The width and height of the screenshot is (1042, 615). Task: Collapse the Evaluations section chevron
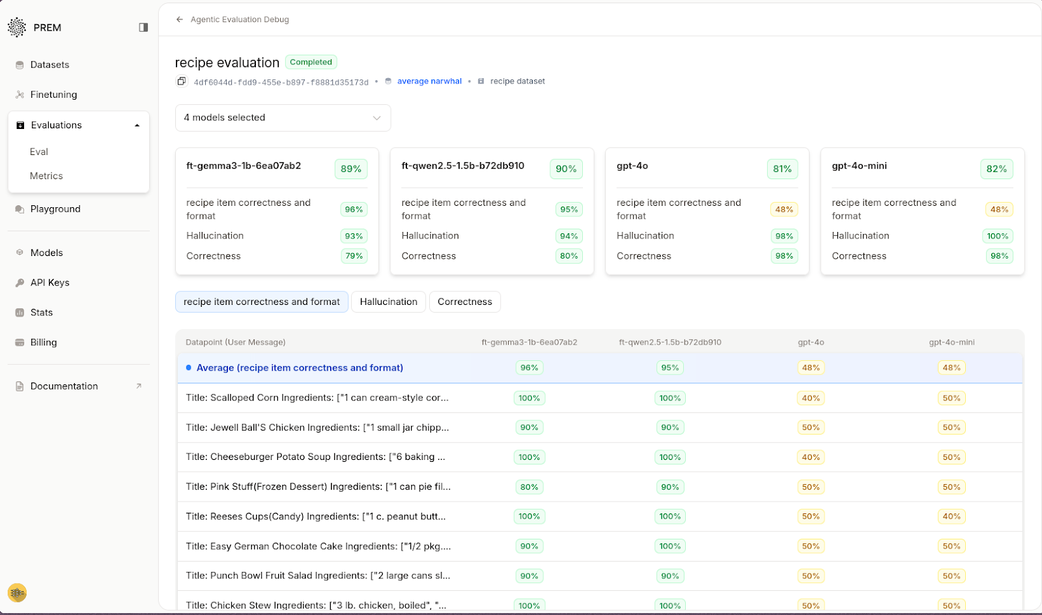point(137,124)
